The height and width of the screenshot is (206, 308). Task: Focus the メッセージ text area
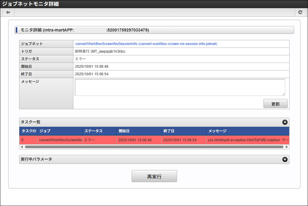[180, 87]
